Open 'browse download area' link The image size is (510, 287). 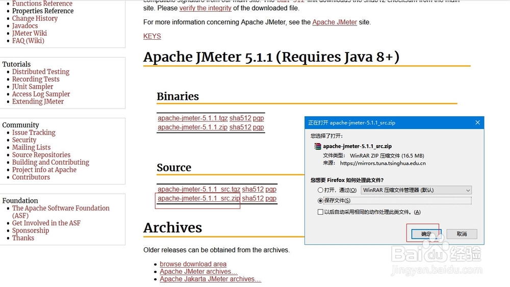(193, 264)
